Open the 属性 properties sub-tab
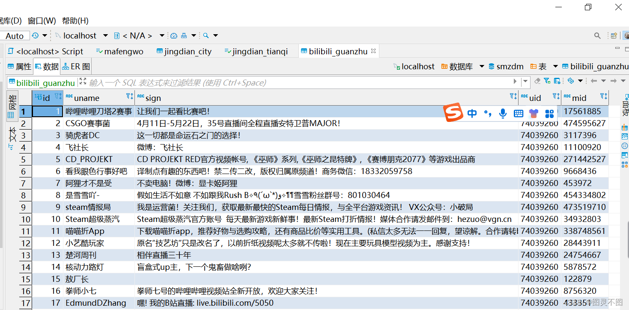The image size is (629, 310). pos(20,67)
